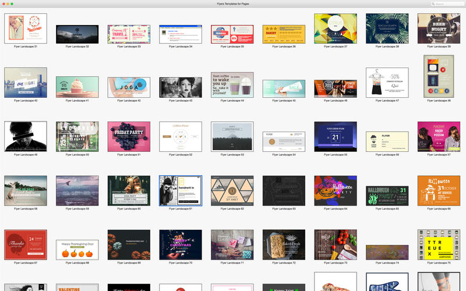The image size is (466, 291).
Task: Select Flyer Landscape 55 blue 21 flyer
Action: pos(336,137)
